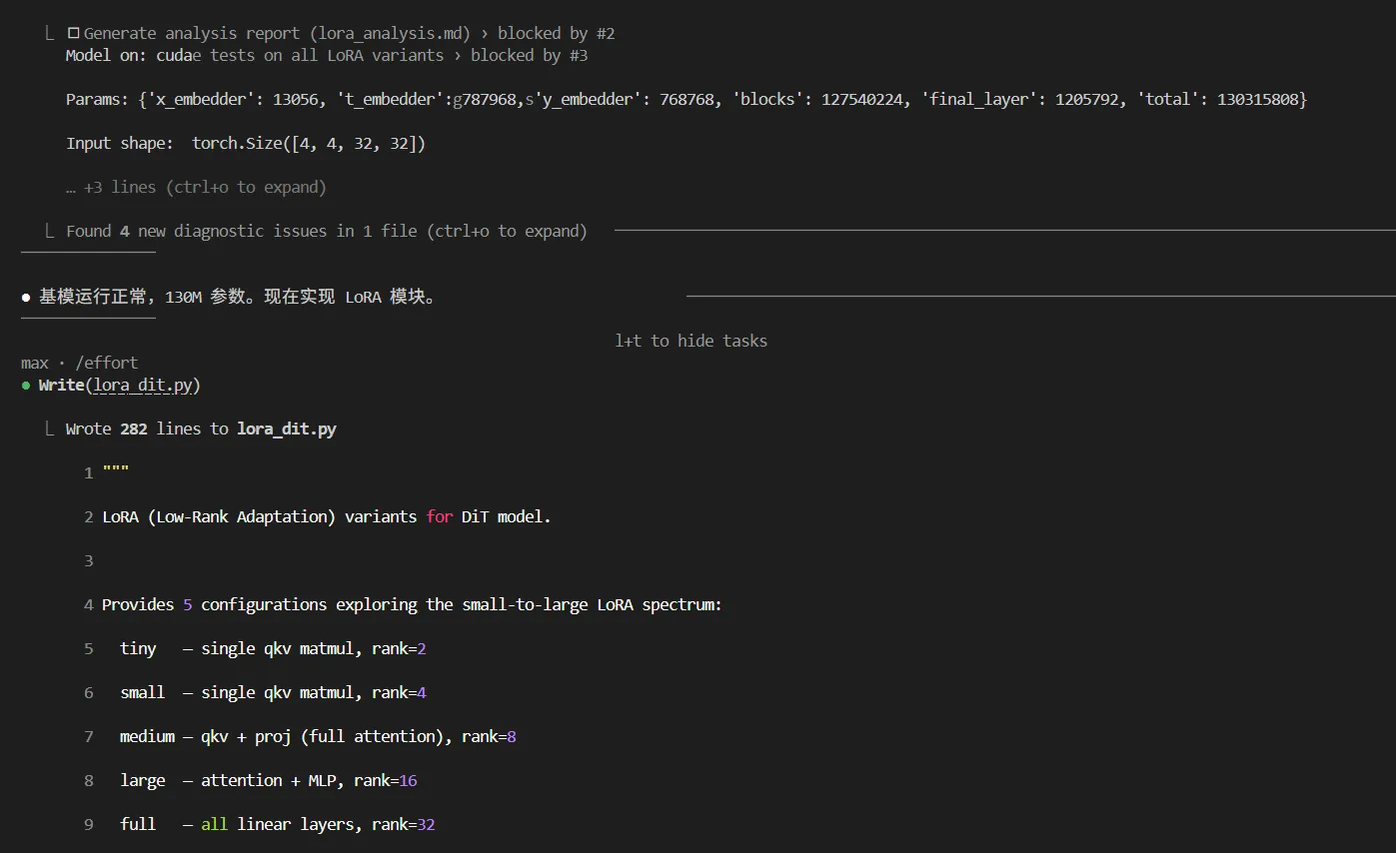
Task: Click the green bullet beside Write(lora_dit.py)
Action: point(26,386)
